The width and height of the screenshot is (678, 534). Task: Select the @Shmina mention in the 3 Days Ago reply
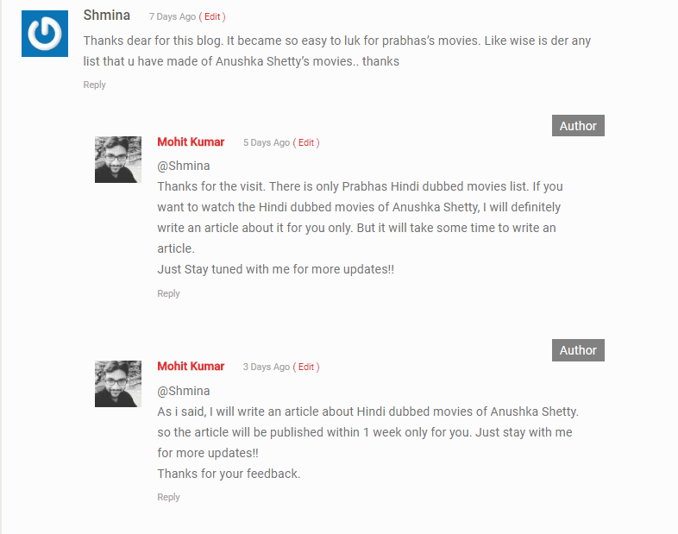(x=184, y=391)
